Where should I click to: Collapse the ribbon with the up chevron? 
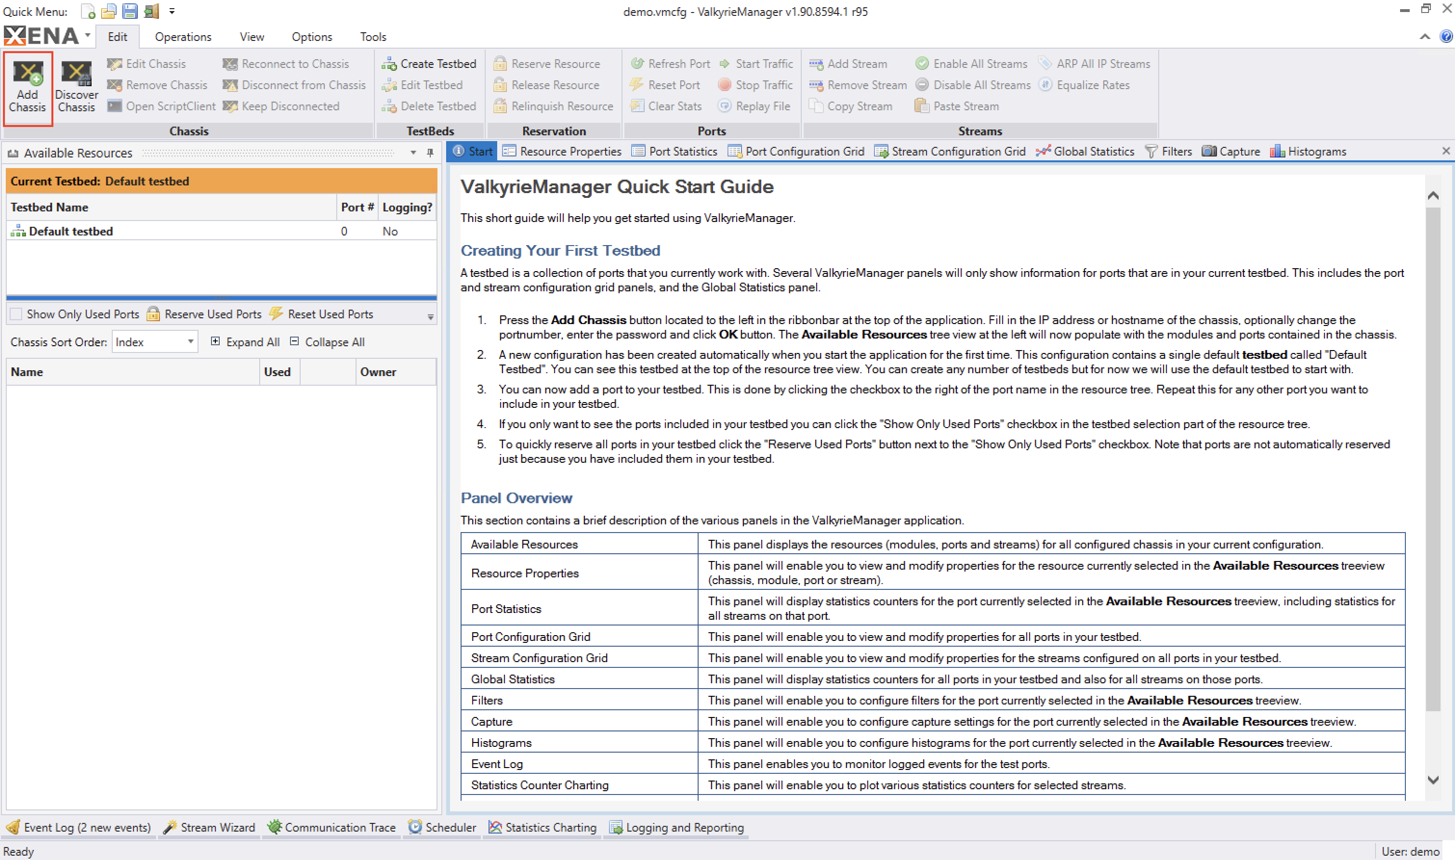pyautogui.click(x=1424, y=37)
